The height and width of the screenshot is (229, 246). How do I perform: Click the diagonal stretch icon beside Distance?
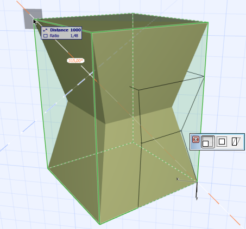click(x=45, y=30)
